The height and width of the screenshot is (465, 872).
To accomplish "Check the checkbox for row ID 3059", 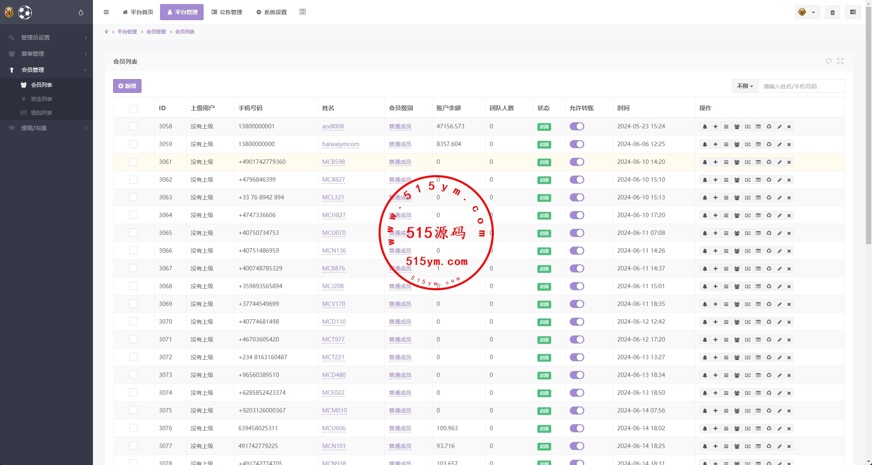I will click(133, 144).
